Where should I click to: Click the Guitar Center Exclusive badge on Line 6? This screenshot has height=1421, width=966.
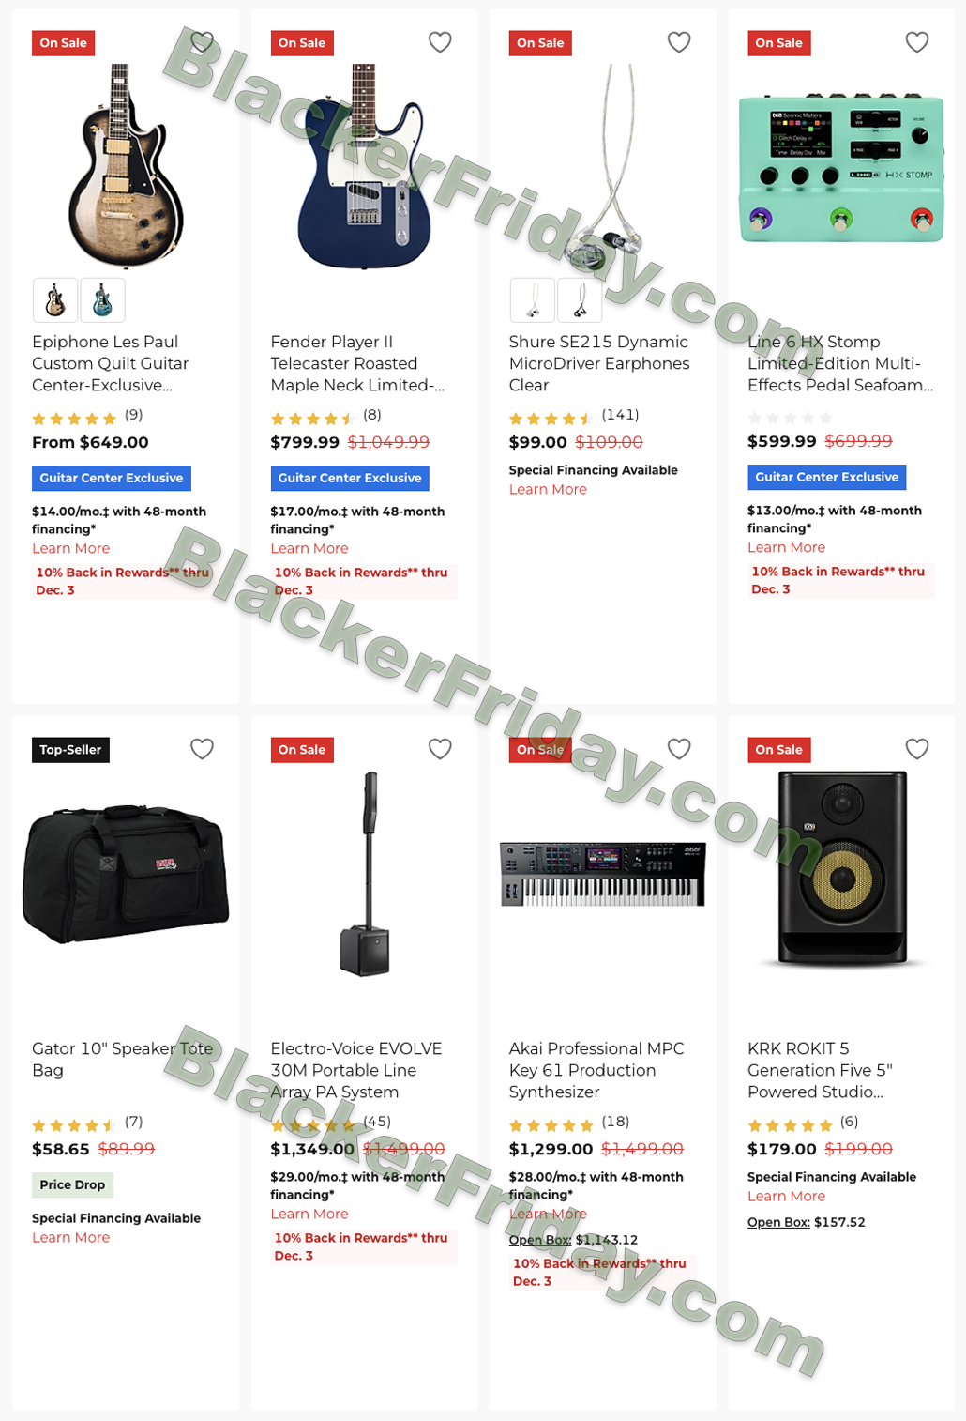(826, 477)
